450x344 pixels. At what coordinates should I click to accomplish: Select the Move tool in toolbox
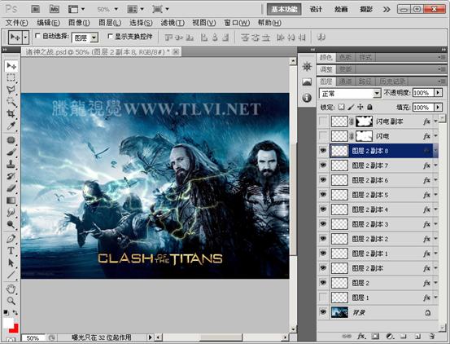tap(11, 66)
